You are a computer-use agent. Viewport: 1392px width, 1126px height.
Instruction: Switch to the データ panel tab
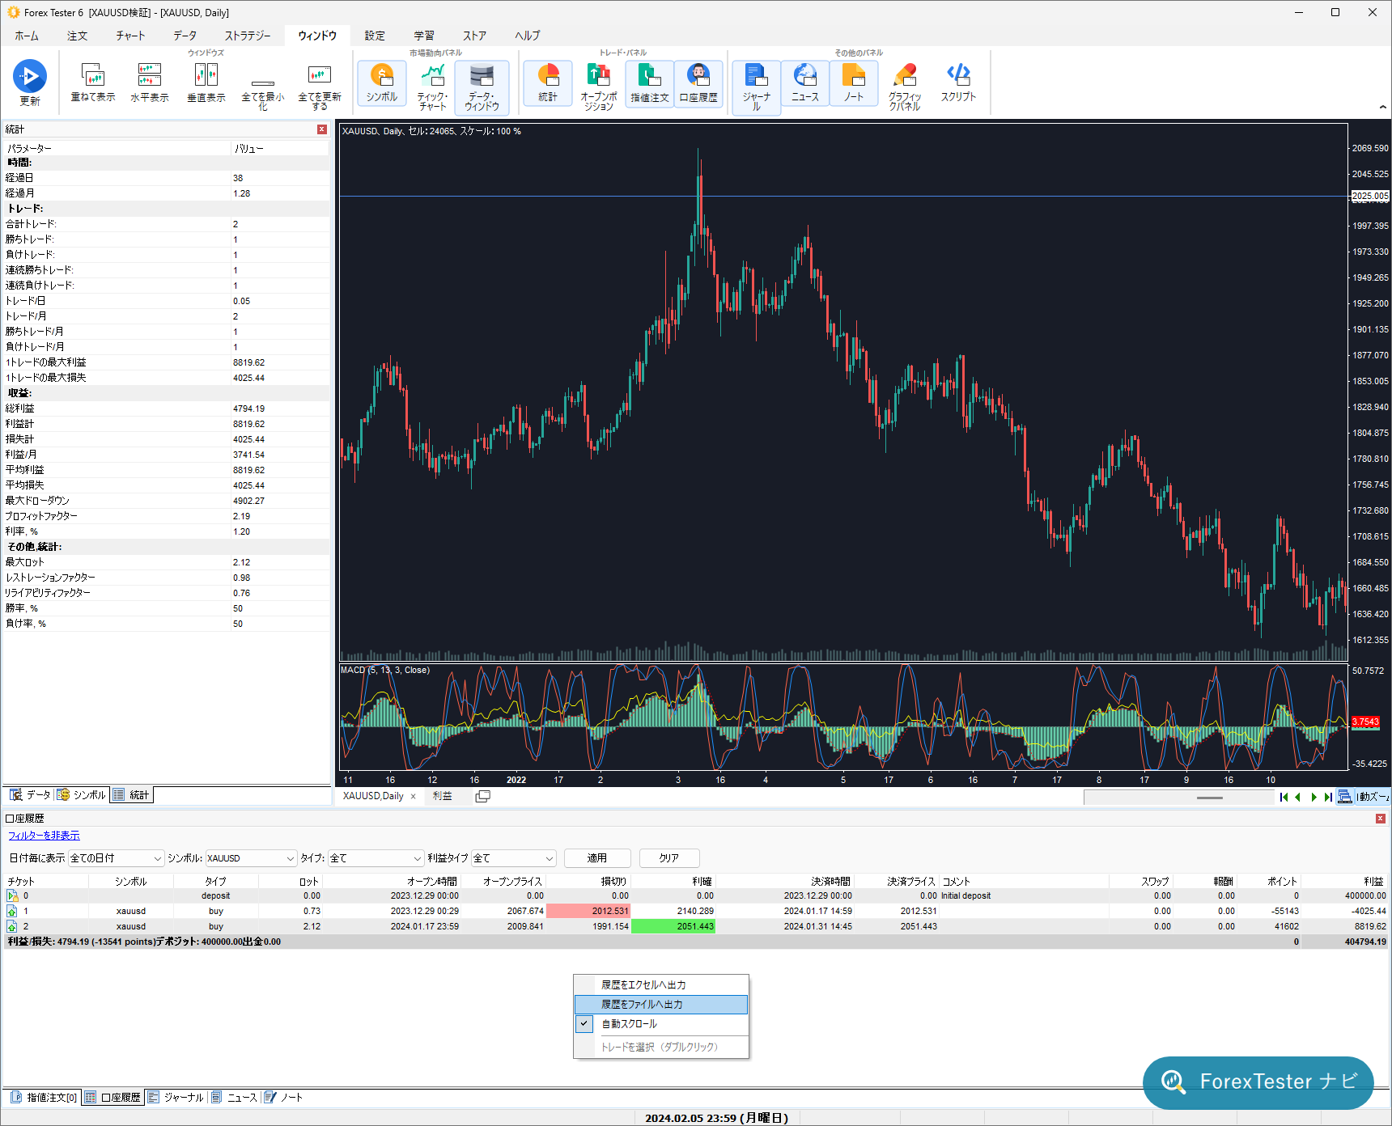(30, 795)
